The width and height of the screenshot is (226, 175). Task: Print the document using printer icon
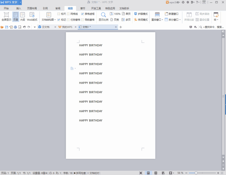(16, 27)
